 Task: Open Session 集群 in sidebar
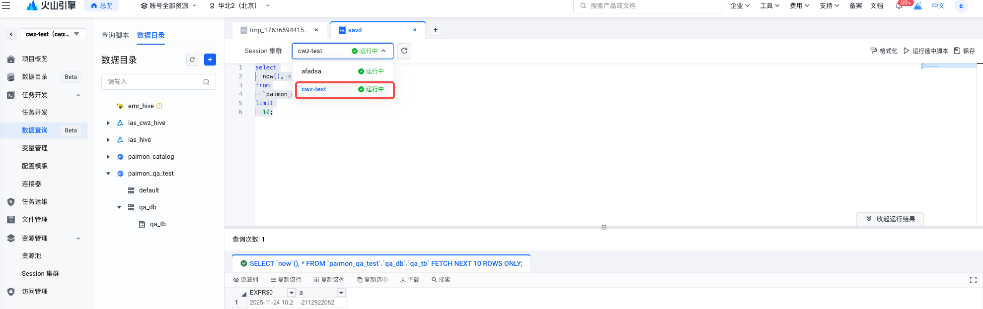click(40, 274)
